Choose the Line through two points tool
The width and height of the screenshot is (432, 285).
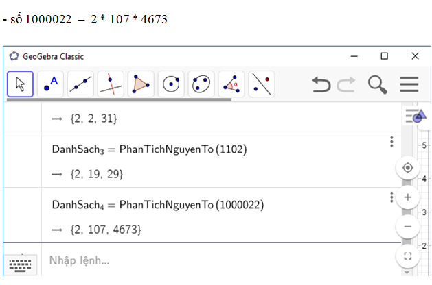coord(80,84)
